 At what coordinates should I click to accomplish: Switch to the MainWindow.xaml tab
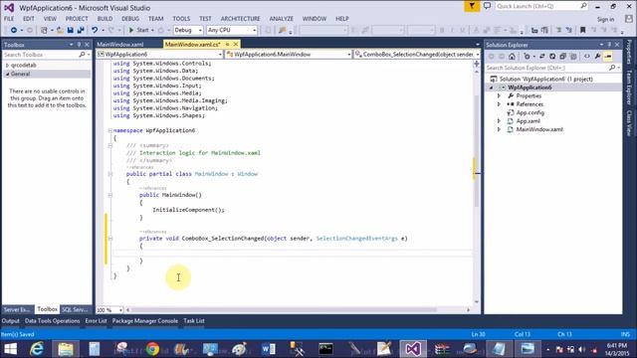(120, 44)
